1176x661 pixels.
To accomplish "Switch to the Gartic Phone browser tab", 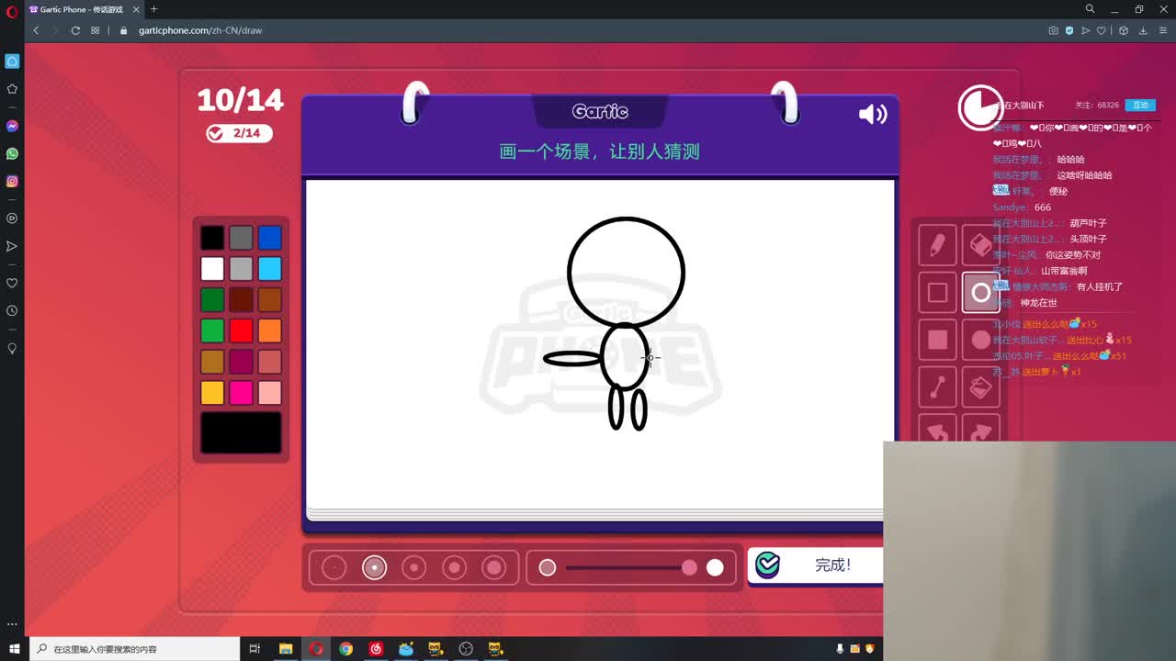I will (78, 9).
